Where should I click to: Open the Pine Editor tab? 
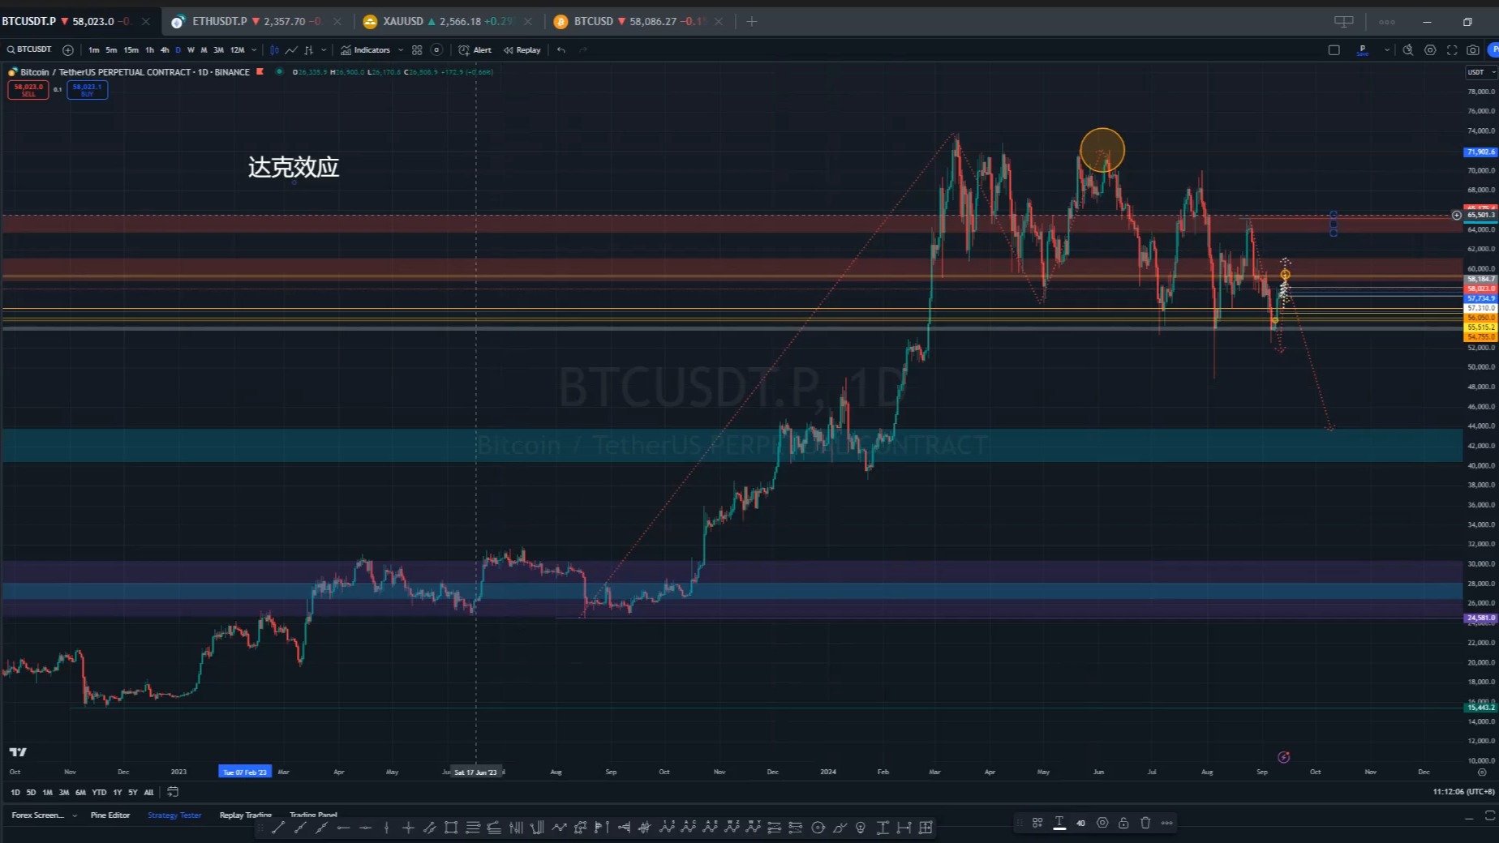point(110,815)
